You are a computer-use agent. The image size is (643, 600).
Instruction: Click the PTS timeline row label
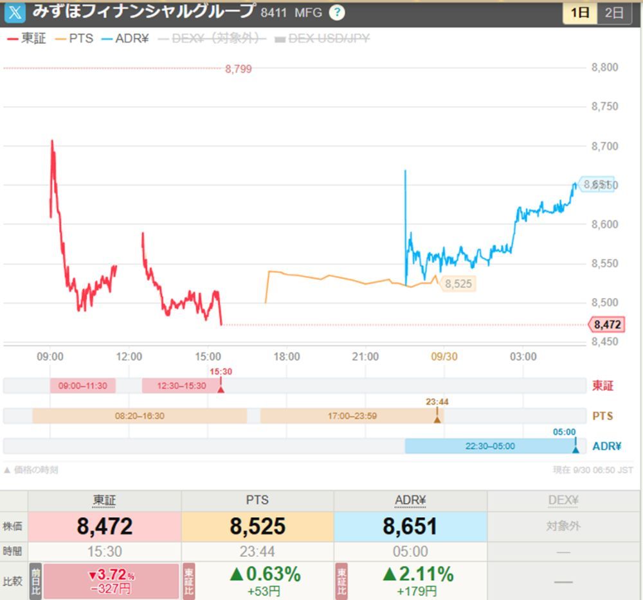click(602, 416)
